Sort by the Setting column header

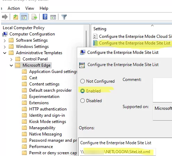pyautogui.click(x=100, y=29)
